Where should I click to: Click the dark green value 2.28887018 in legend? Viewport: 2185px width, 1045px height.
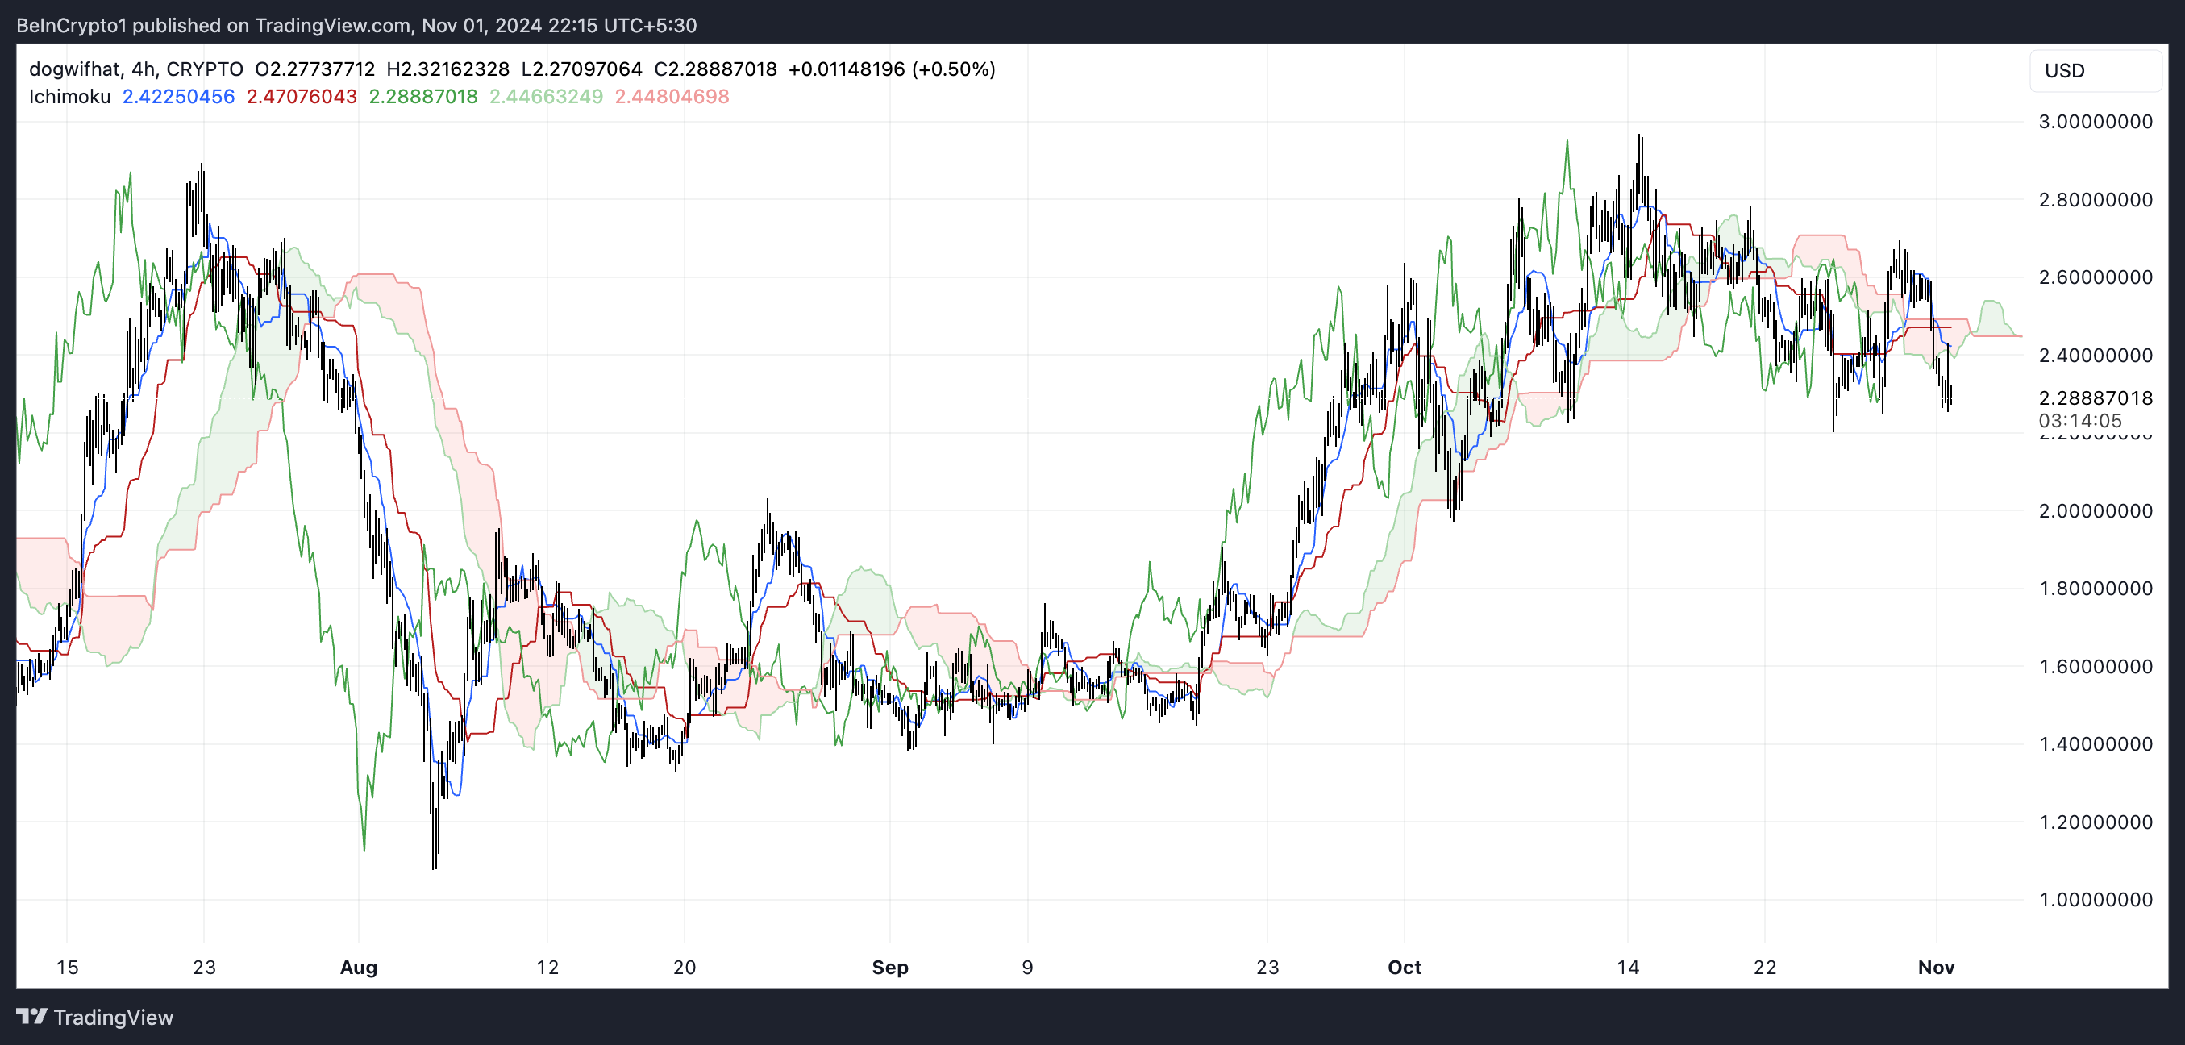pyautogui.click(x=422, y=97)
